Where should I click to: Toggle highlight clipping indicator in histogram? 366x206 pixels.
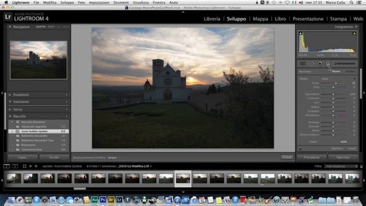tap(355, 33)
